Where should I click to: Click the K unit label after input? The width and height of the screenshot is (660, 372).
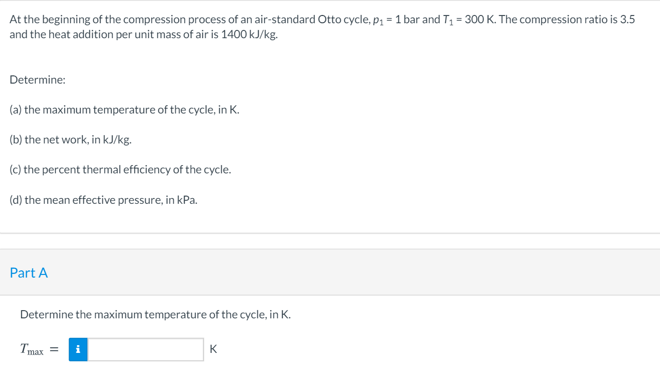click(x=213, y=349)
